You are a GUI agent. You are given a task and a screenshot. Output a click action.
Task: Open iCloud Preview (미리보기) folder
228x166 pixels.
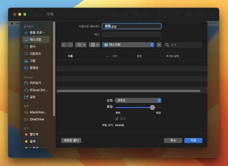pos(36,83)
